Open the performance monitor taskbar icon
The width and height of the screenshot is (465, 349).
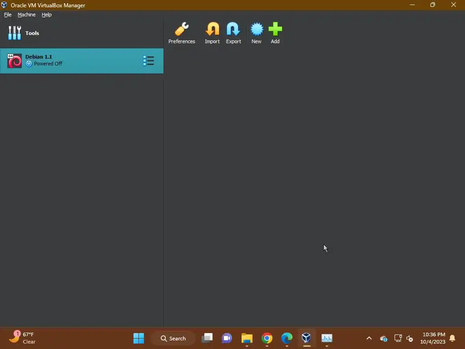coord(327,338)
